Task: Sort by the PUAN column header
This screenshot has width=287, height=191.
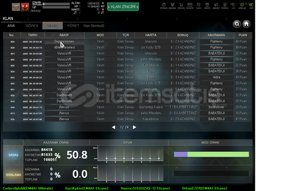Action: (x=243, y=35)
